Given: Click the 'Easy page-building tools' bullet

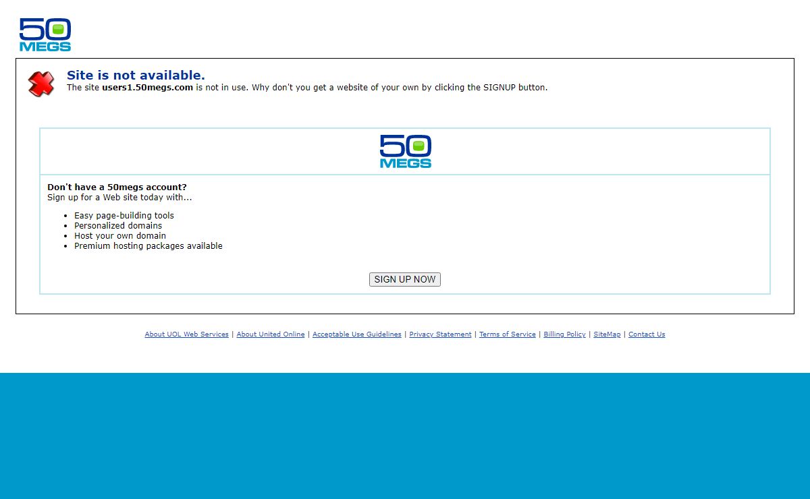Looking at the screenshot, I should point(124,216).
